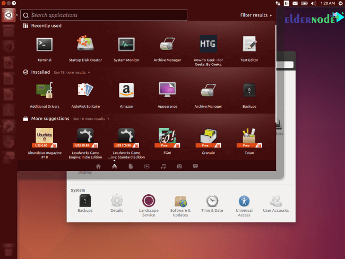Click the Search applications field
This screenshot has width=345, height=259.
pyautogui.click(x=103, y=15)
